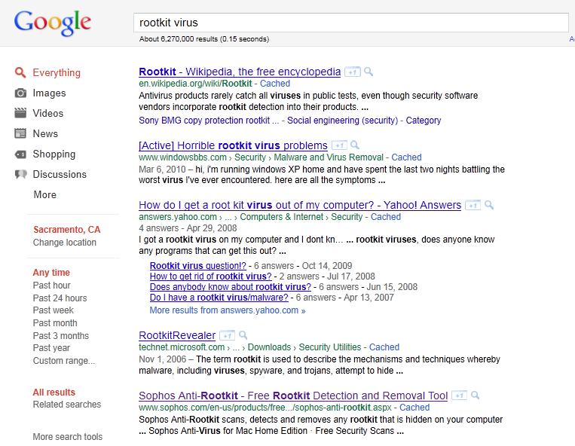Filter results to Past year
This screenshot has width=575, height=446.
51,348
